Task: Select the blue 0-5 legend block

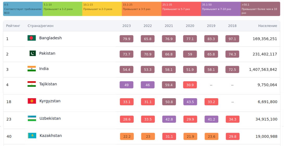Action: (23, 9)
